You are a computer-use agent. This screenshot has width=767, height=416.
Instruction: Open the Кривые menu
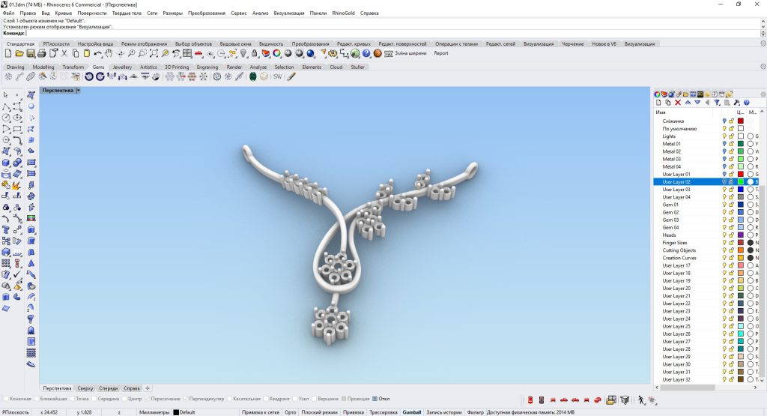click(x=63, y=13)
